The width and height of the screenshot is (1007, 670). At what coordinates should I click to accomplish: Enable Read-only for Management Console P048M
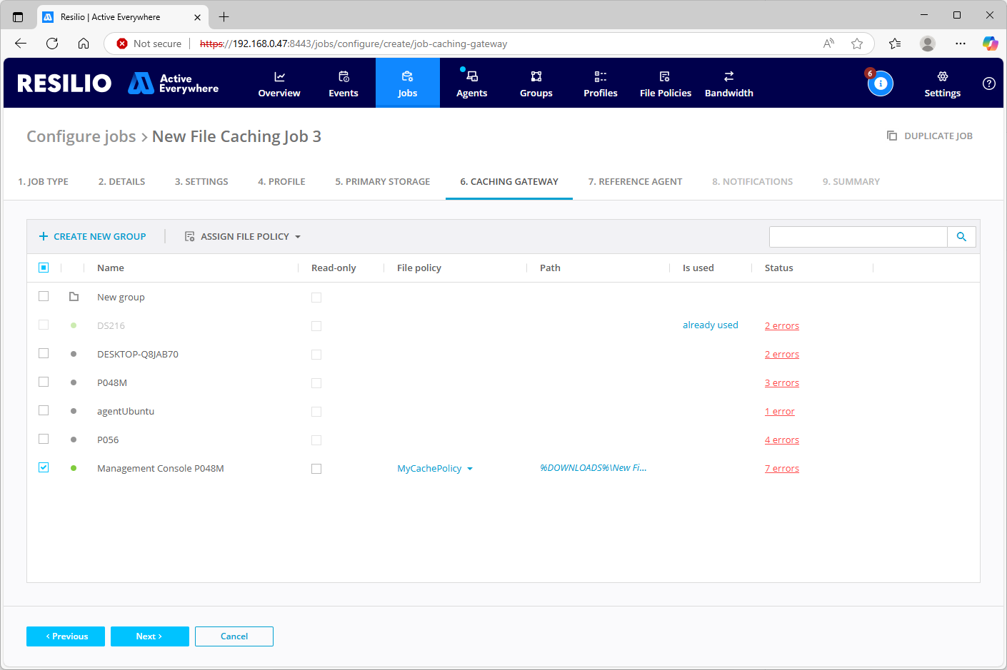(316, 469)
